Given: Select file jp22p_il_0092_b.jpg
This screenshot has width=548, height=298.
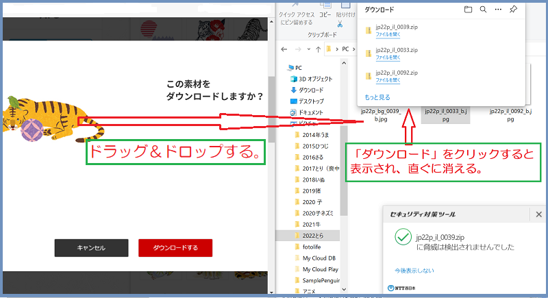Looking at the screenshot, I should (510, 115).
